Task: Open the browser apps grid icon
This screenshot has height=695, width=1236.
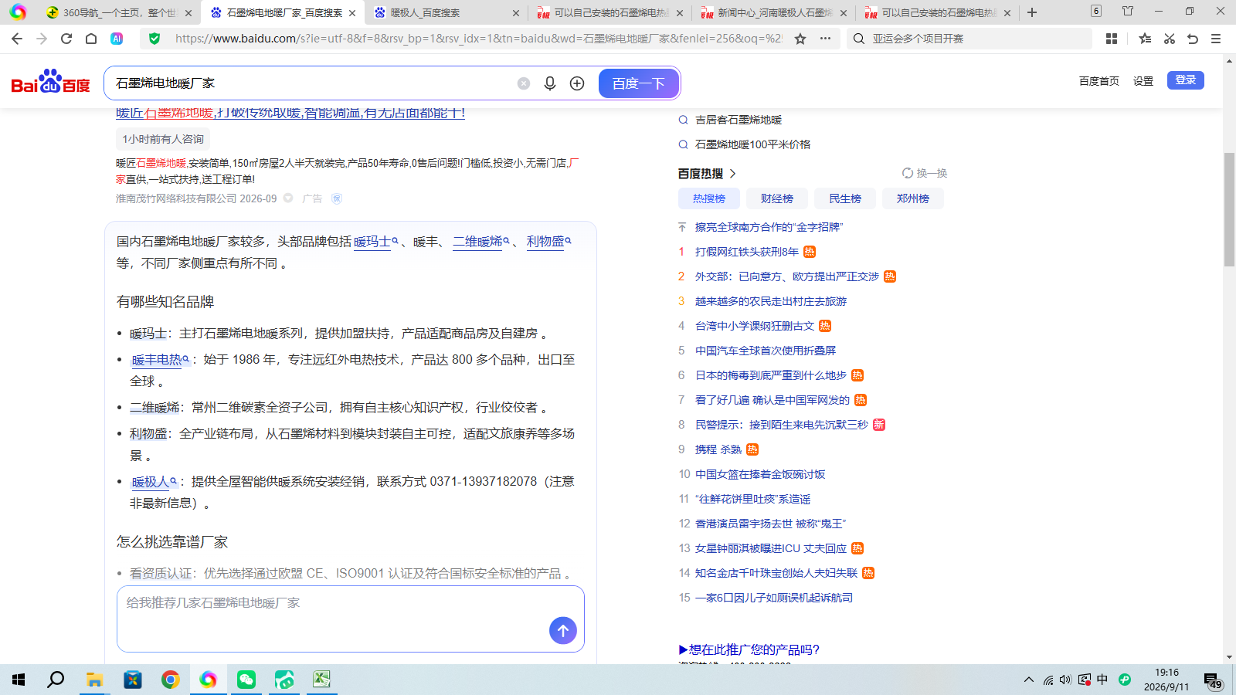Action: click(x=1112, y=39)
